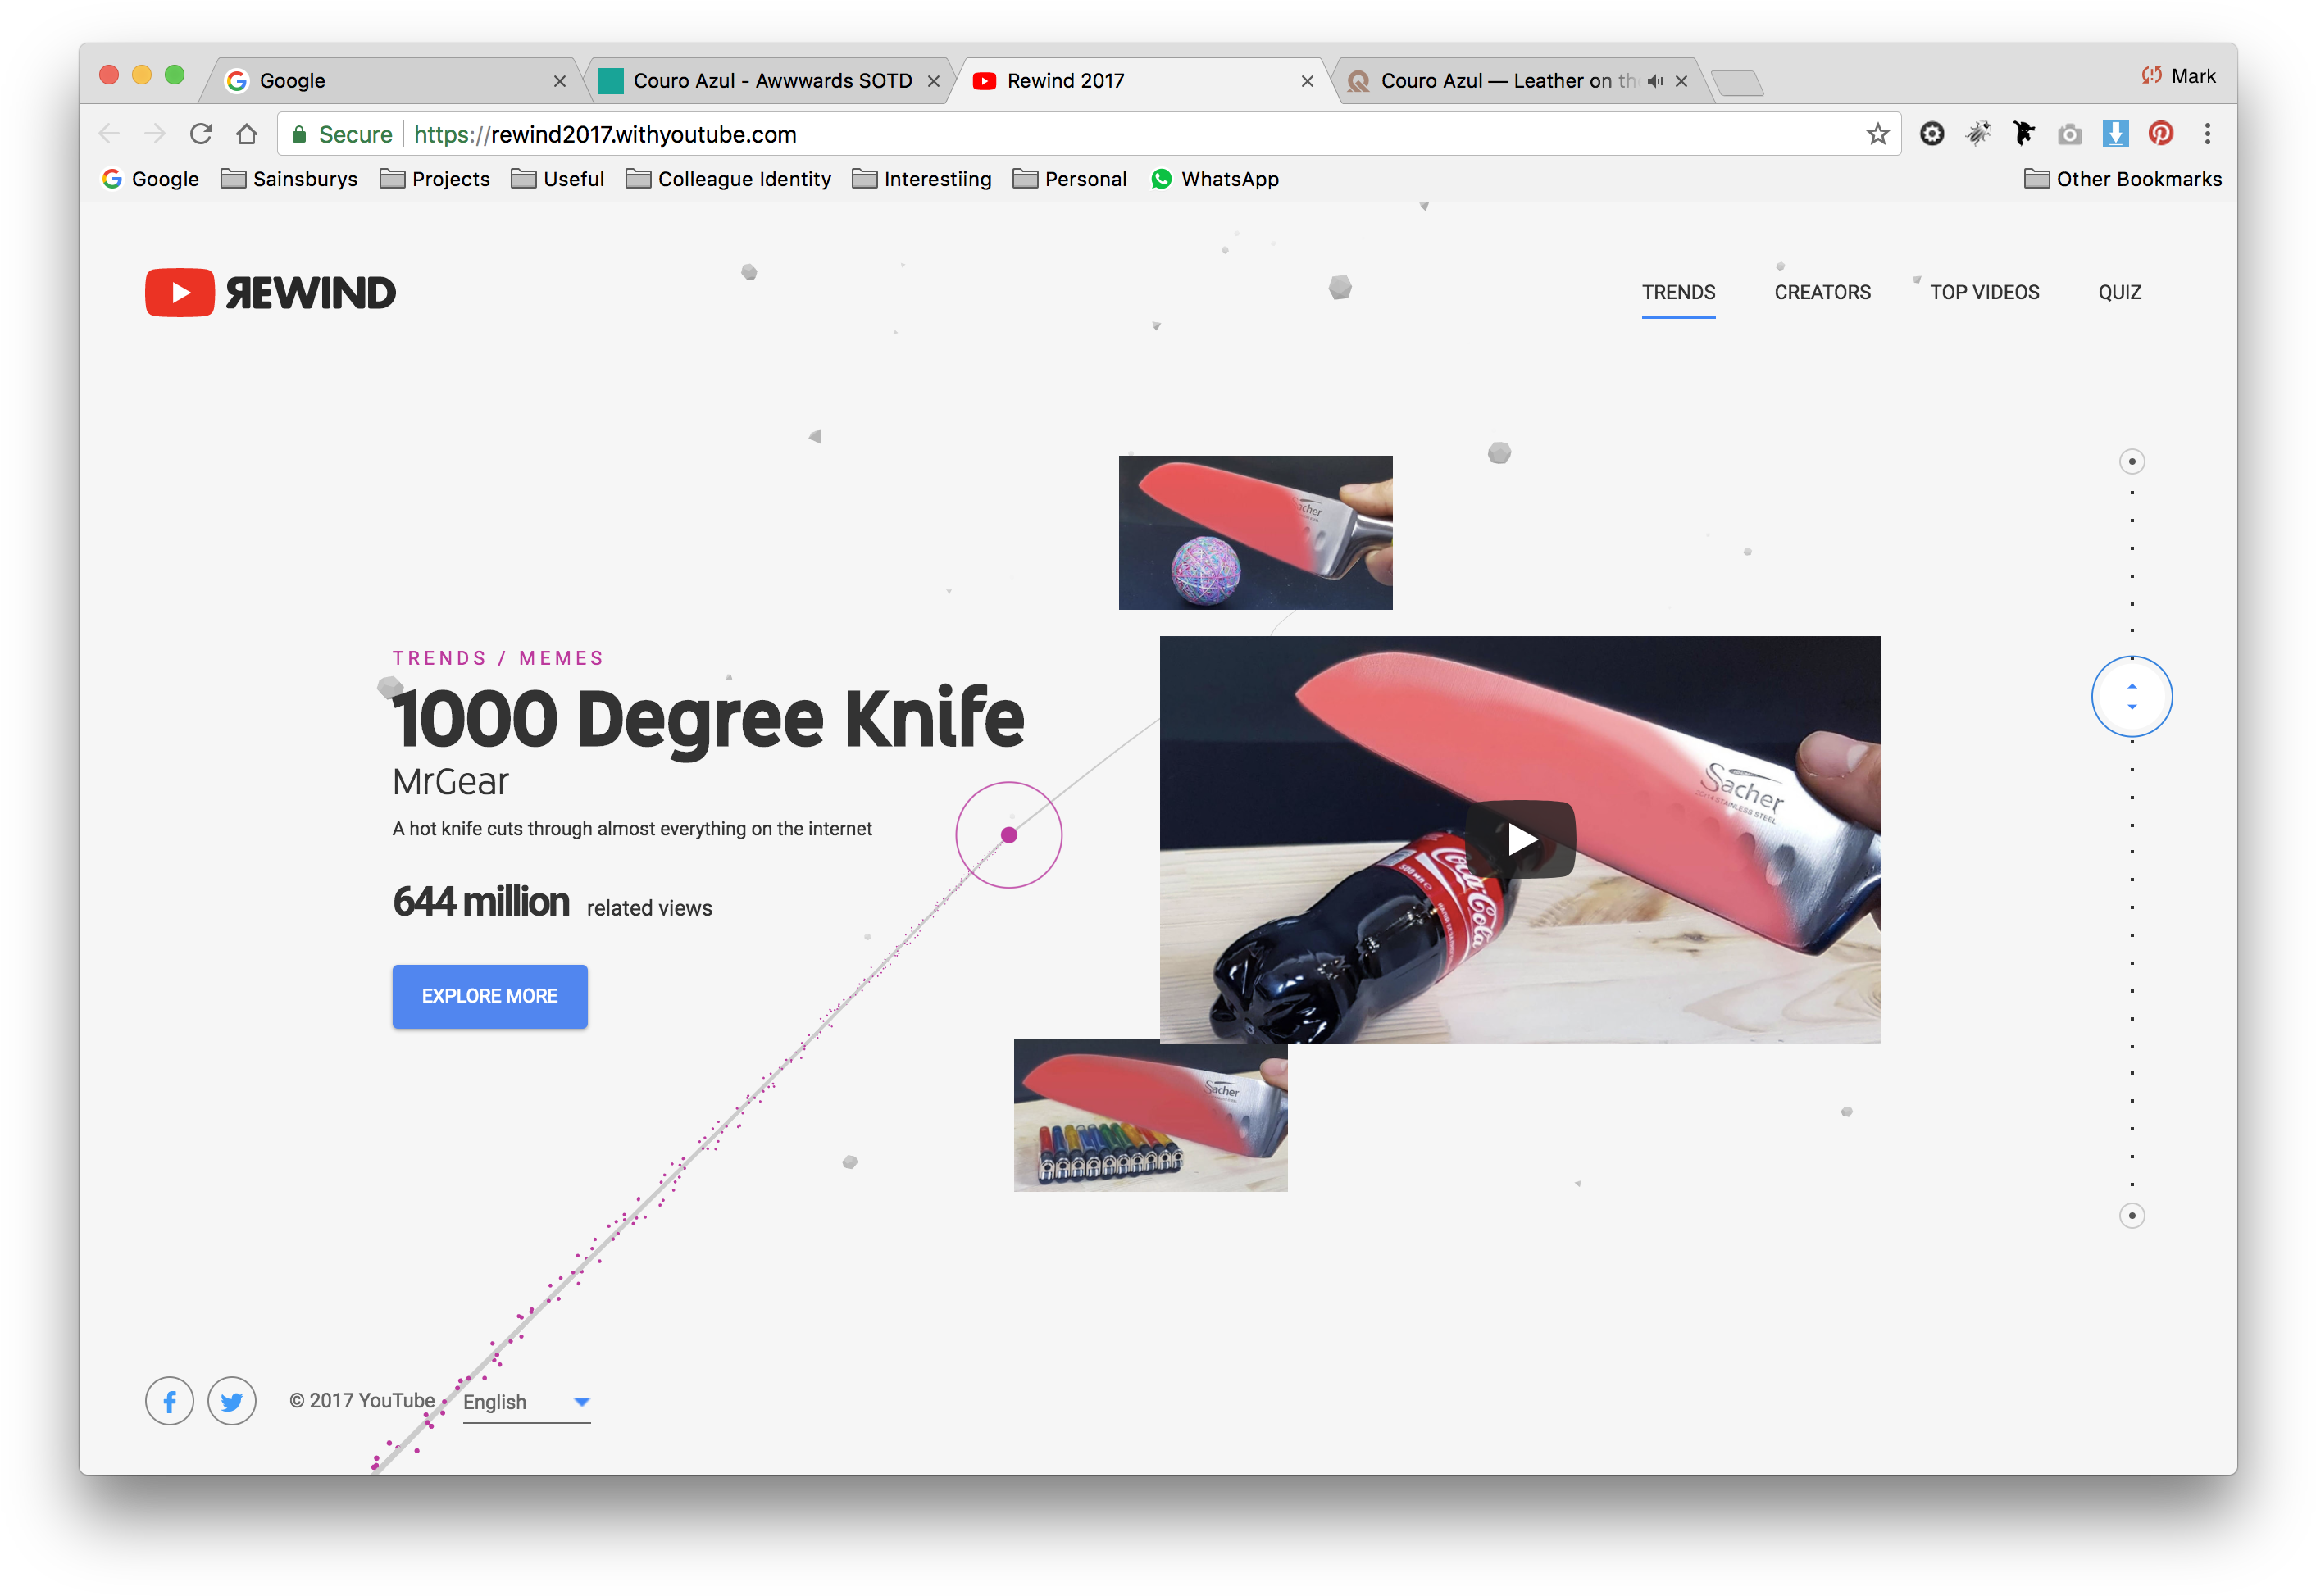Open the English language dropdown
This screenshot has height=1596, width=2316.
point(526,1402)
